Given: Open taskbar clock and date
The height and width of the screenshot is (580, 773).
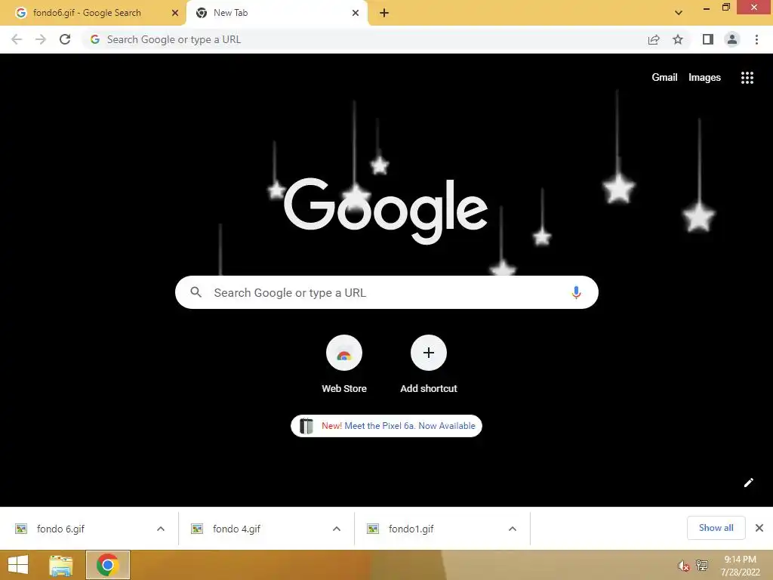Looking at the screenshot, I should pos(741,566).
